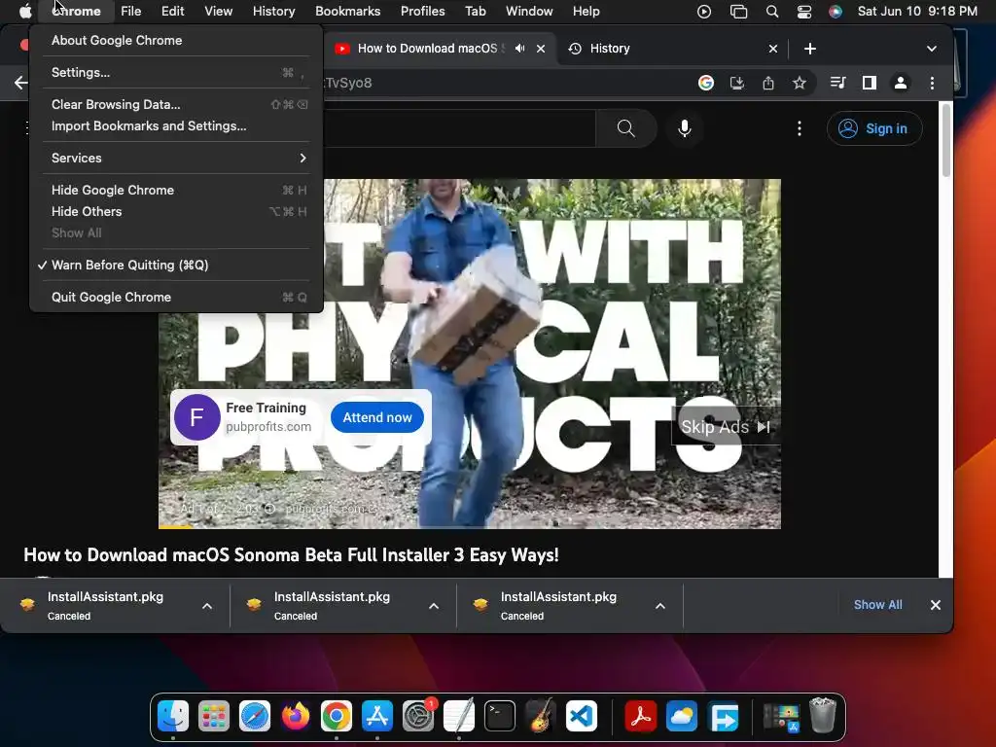Launch Visual Studio Code from the dock

click(x=582, y=717)
